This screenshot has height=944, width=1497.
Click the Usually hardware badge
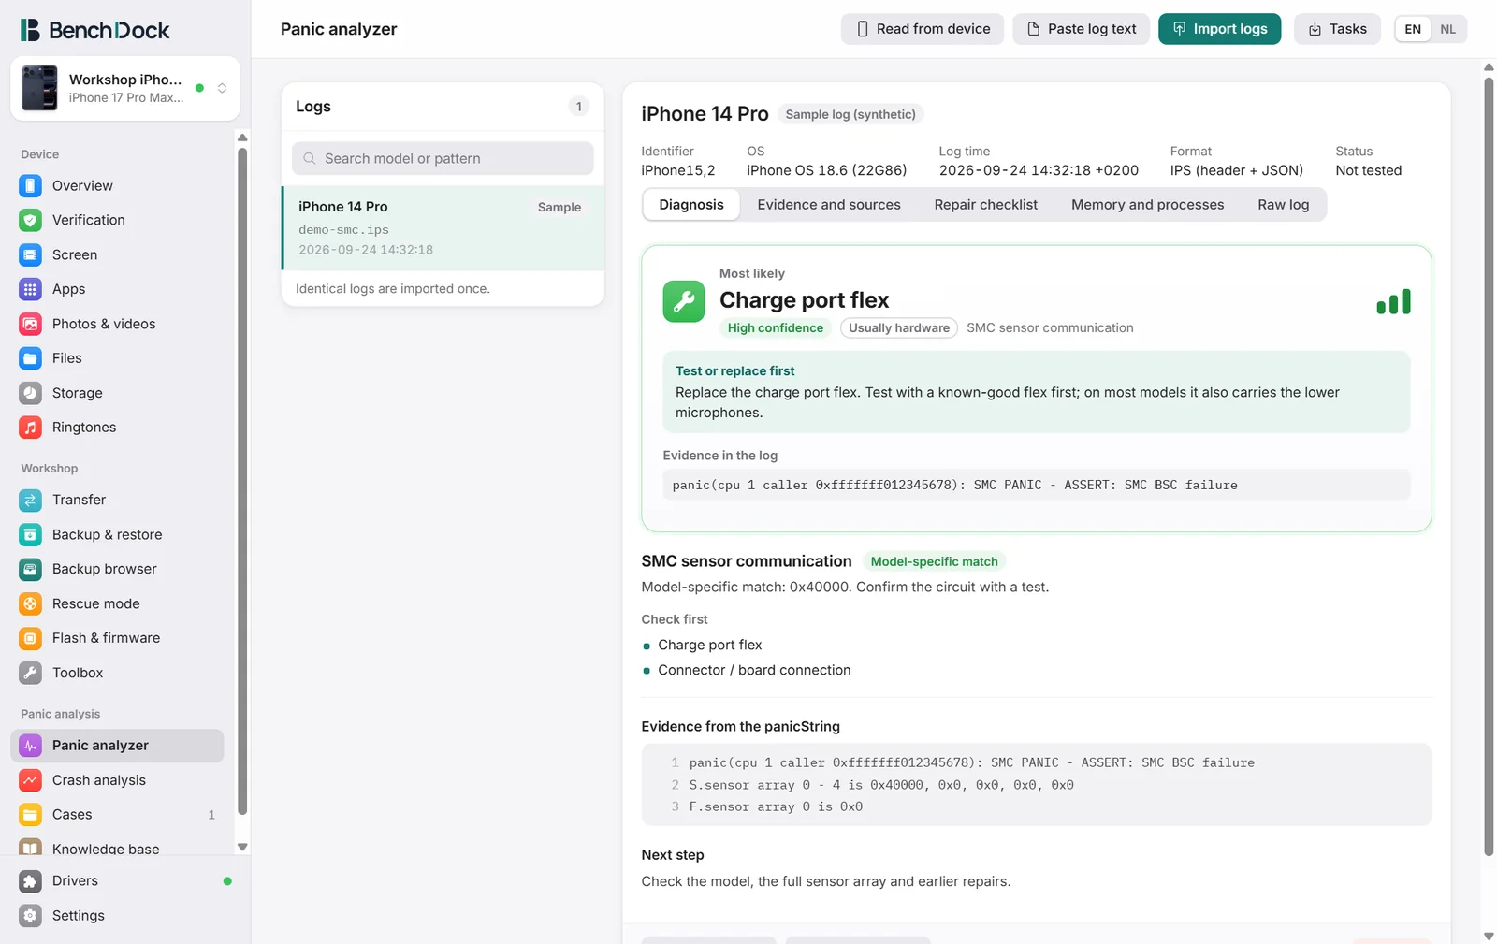click(899, 328)
